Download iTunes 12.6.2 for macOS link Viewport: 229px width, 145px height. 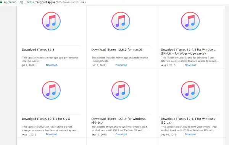[121, 65]
